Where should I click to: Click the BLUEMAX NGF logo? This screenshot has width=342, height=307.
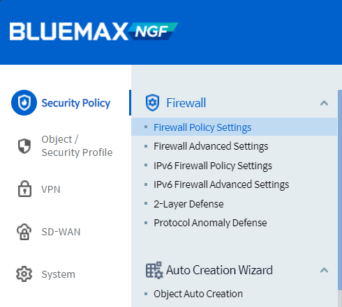click(x=94, y=31)
